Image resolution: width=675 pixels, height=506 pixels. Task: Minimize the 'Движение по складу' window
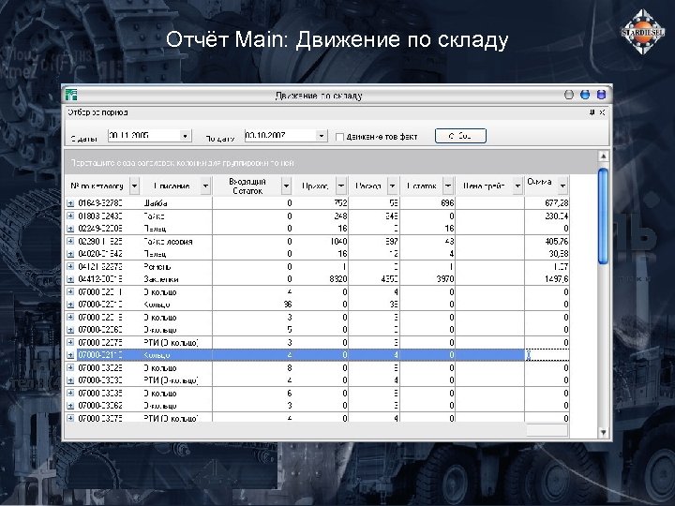[x=569, y=95]
